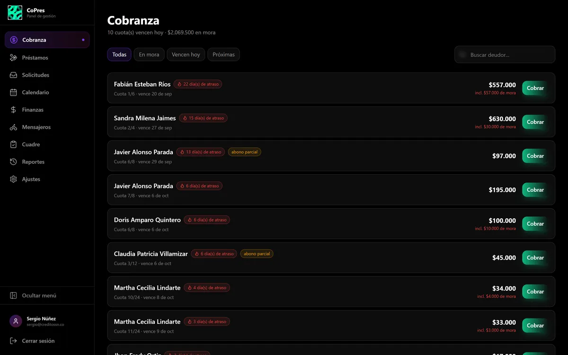The image size is (568, 355).
Task: Hide the sidebar with Ocultar menú
Action: coord(47,296)
